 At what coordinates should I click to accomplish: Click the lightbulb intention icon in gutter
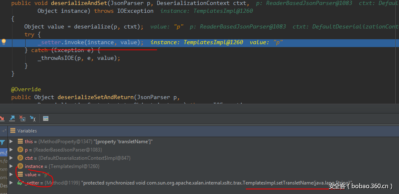(4, 42)
